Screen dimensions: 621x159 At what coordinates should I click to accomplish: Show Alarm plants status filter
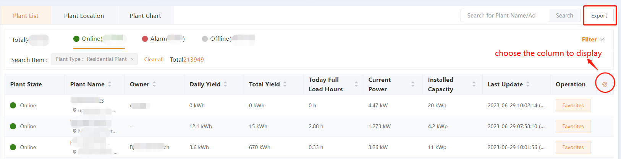pyautogui.click(x=163, y=39)
